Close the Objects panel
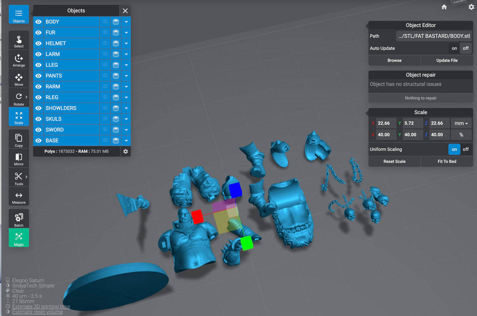The width and height of the screenshot is (477, 316). (x=125, y=11)
